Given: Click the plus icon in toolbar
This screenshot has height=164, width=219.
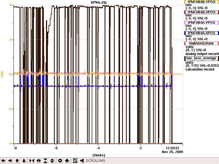Looking at the screenshot, I should (67, 161).
